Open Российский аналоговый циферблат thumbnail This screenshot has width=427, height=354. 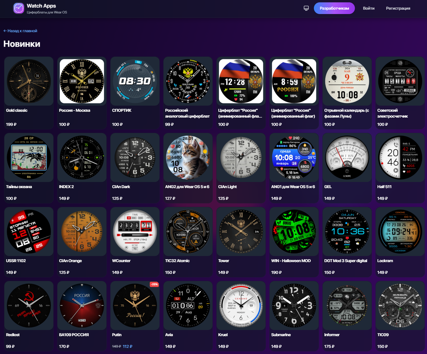click(188, 81)
